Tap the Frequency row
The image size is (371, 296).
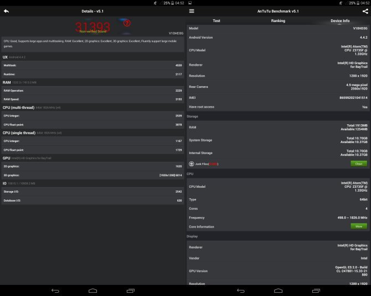click(x=278, y=218)
